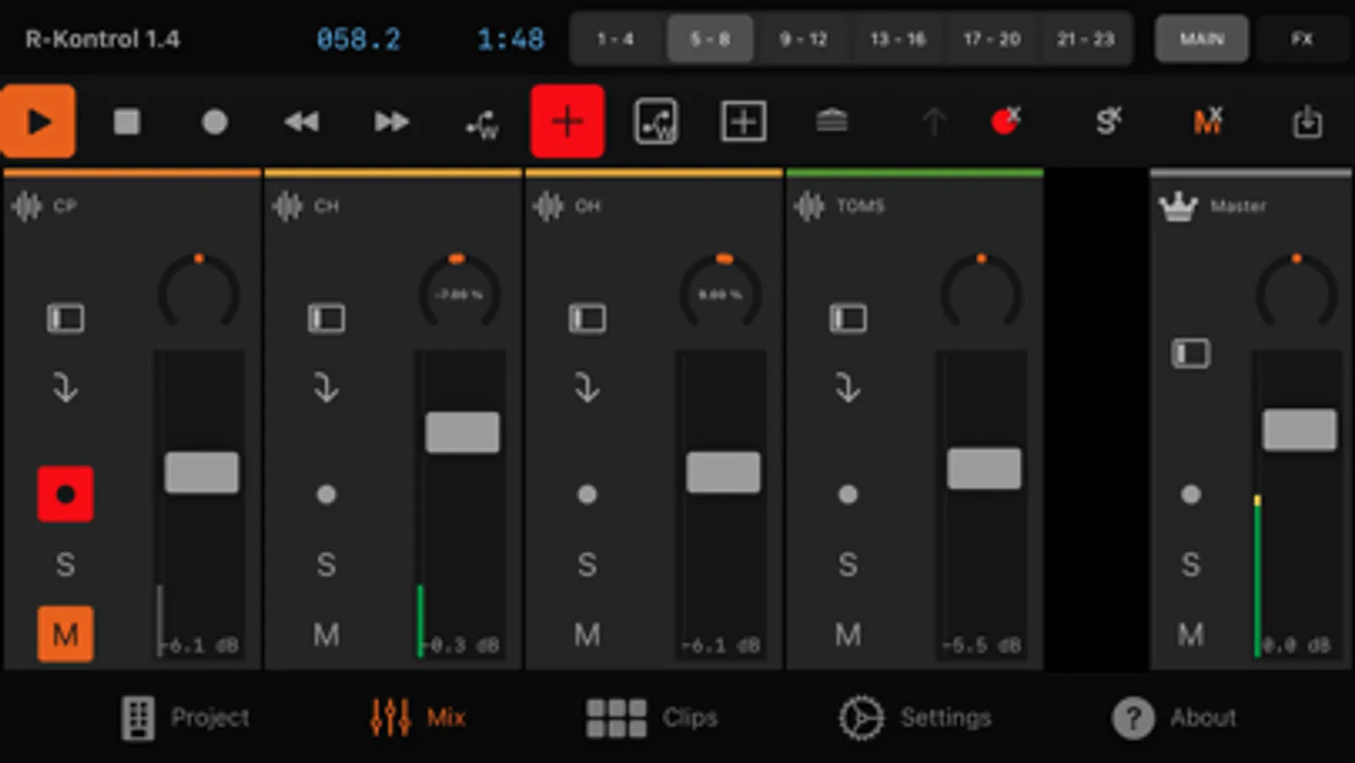Click the CH track volume fader
The height and width of the screenshot is (763, 1355).
(x=463, y=432)
